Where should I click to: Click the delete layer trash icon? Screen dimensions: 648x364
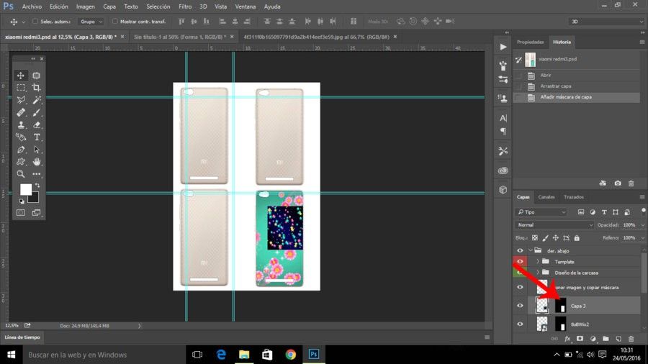click(631, 339)
